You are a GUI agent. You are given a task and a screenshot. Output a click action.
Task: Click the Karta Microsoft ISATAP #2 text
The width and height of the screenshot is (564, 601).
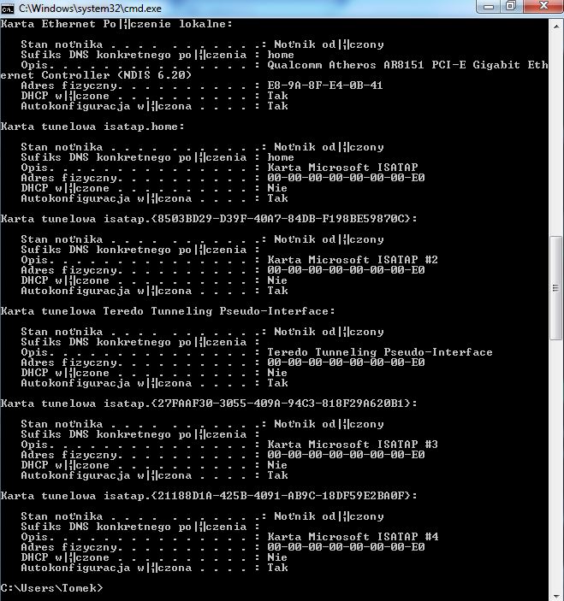pos(353,260)
